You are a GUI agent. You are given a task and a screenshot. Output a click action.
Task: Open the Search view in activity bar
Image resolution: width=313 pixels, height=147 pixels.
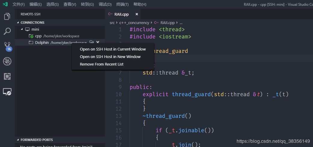click(7, 31)
